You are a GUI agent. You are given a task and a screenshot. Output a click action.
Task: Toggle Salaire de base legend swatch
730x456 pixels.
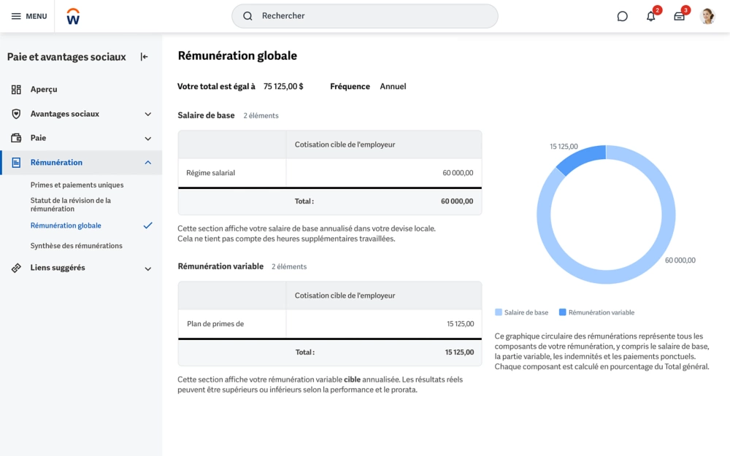(x=499, y=312)
